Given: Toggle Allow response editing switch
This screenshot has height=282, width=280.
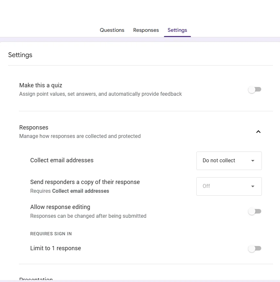Looking at the screenshot, I should coord(254,211).
